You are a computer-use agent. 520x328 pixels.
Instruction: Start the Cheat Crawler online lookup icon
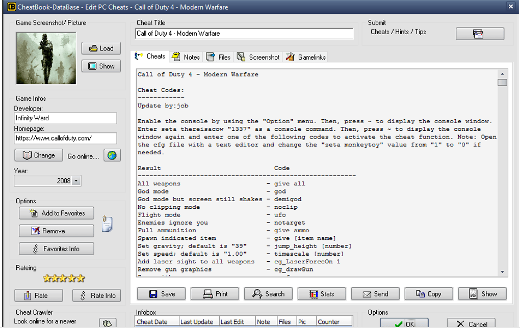pyautogui.click(x=108, y=323)
